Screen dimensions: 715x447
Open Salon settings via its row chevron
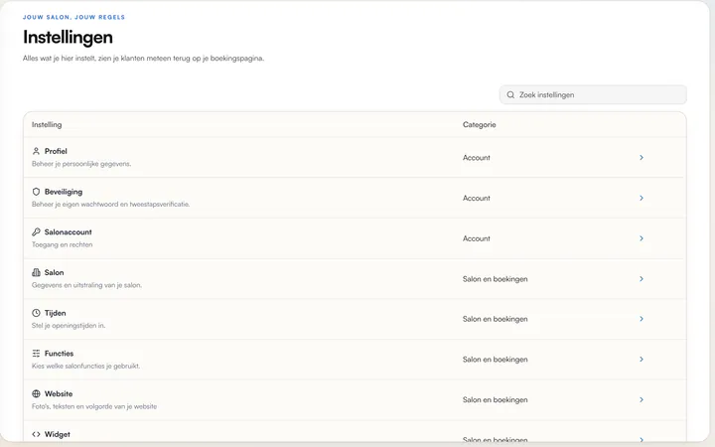click(642, 279)
